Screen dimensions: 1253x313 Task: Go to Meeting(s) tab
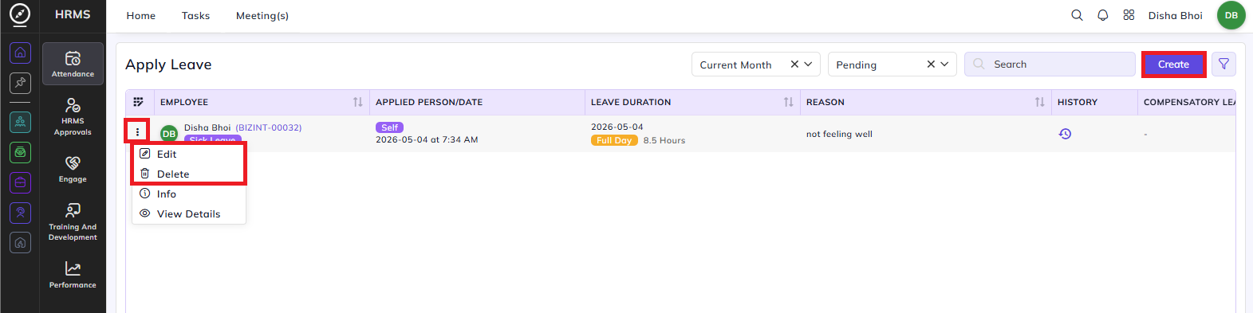click(x=262, y=16)
